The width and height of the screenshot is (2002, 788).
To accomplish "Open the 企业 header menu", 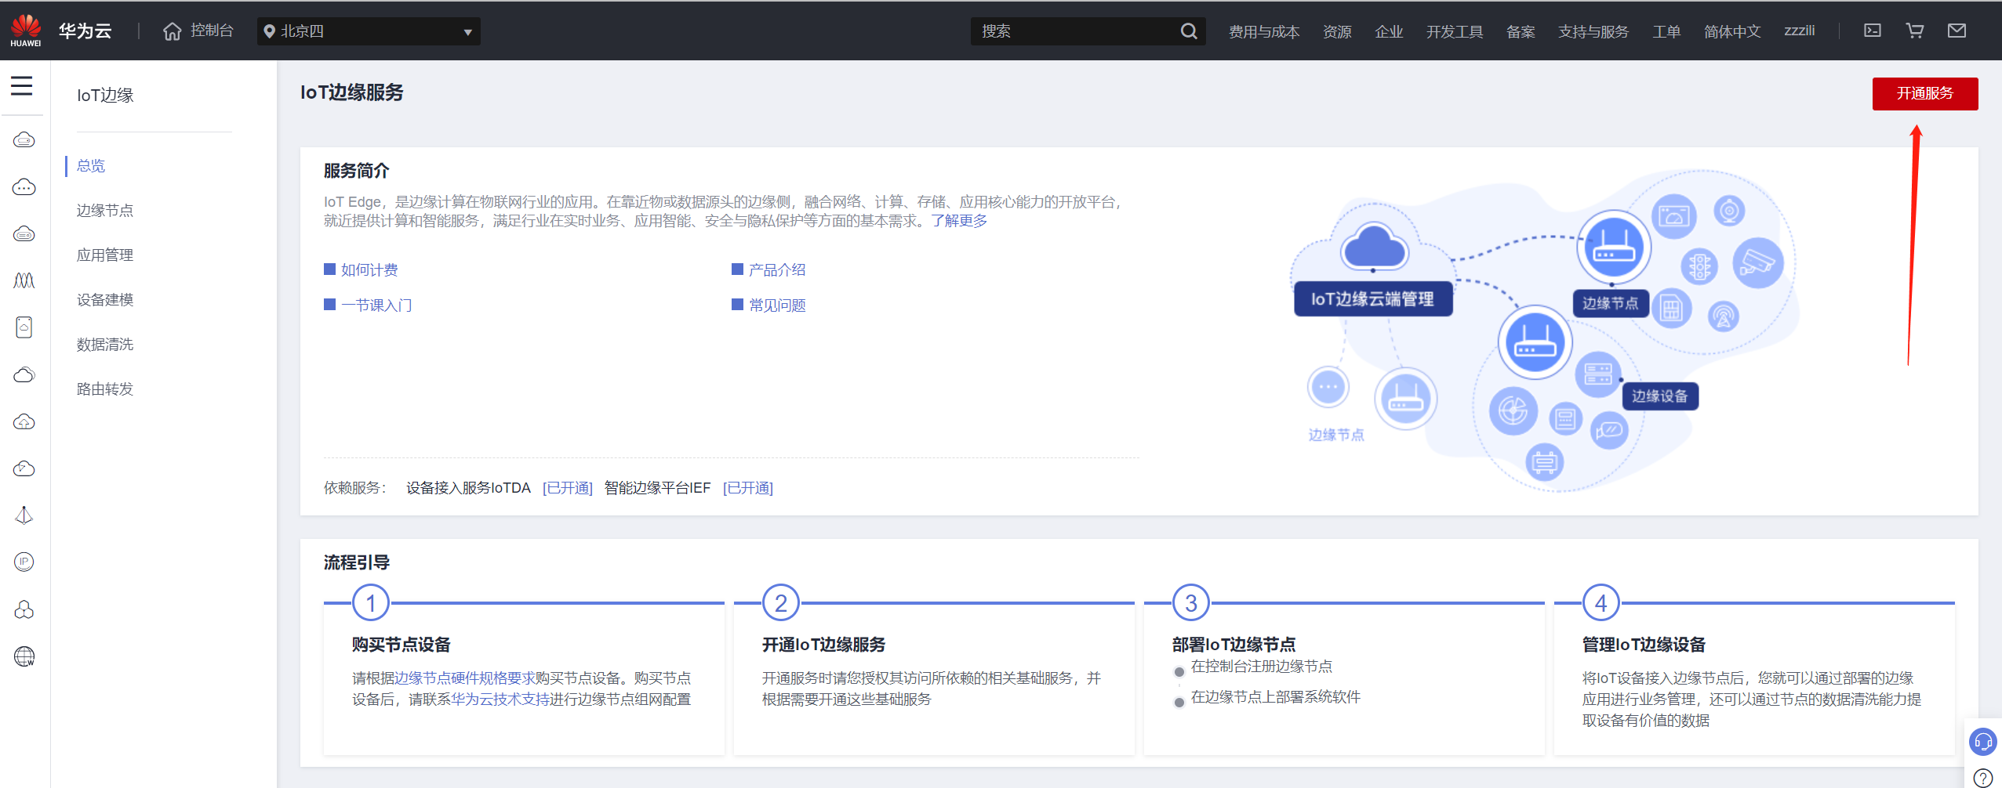I will 1389,31.
